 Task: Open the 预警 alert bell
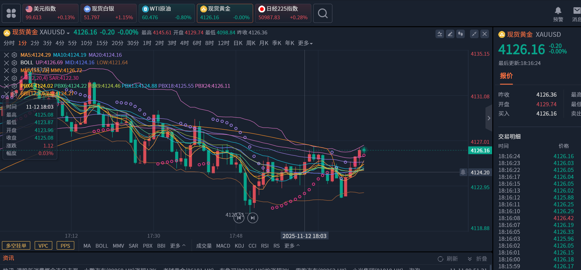click(558, 14)
